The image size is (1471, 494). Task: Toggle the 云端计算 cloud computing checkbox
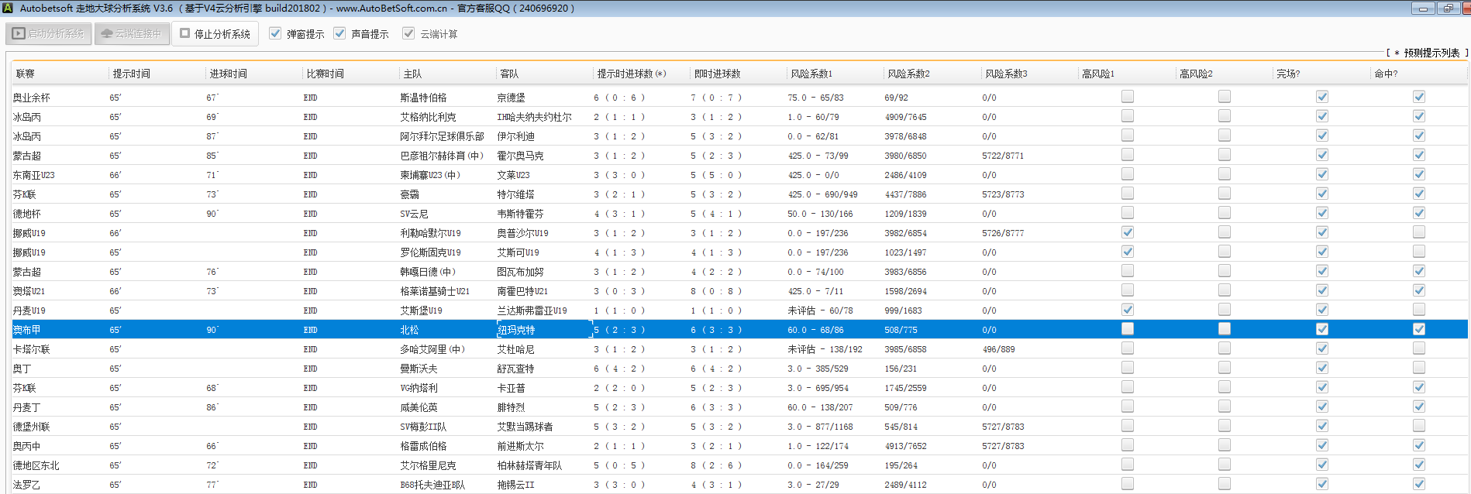pyautogui.click(x=408, y=34)
